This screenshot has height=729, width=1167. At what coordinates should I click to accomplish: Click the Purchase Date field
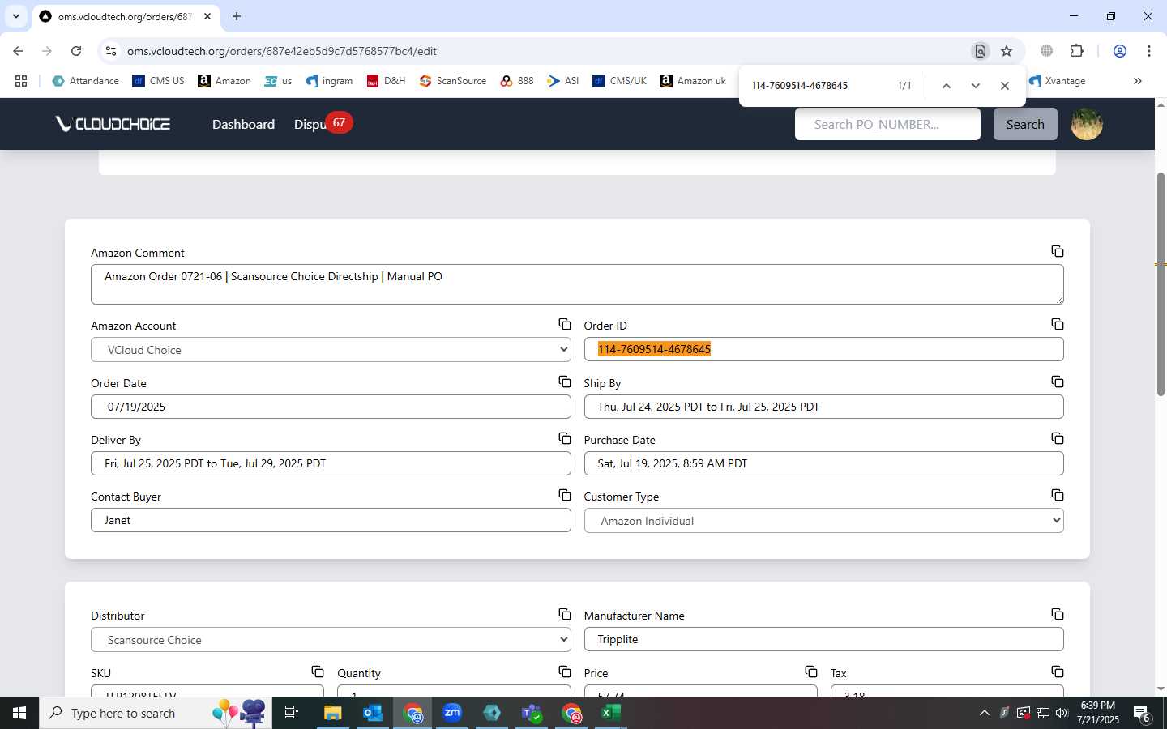823,463
